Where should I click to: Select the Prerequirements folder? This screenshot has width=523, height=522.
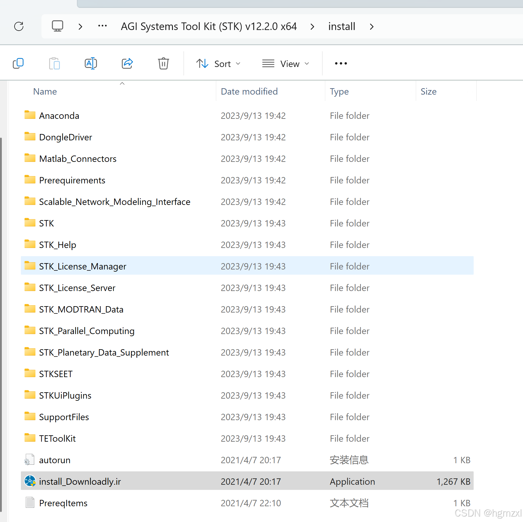(247, 180)
